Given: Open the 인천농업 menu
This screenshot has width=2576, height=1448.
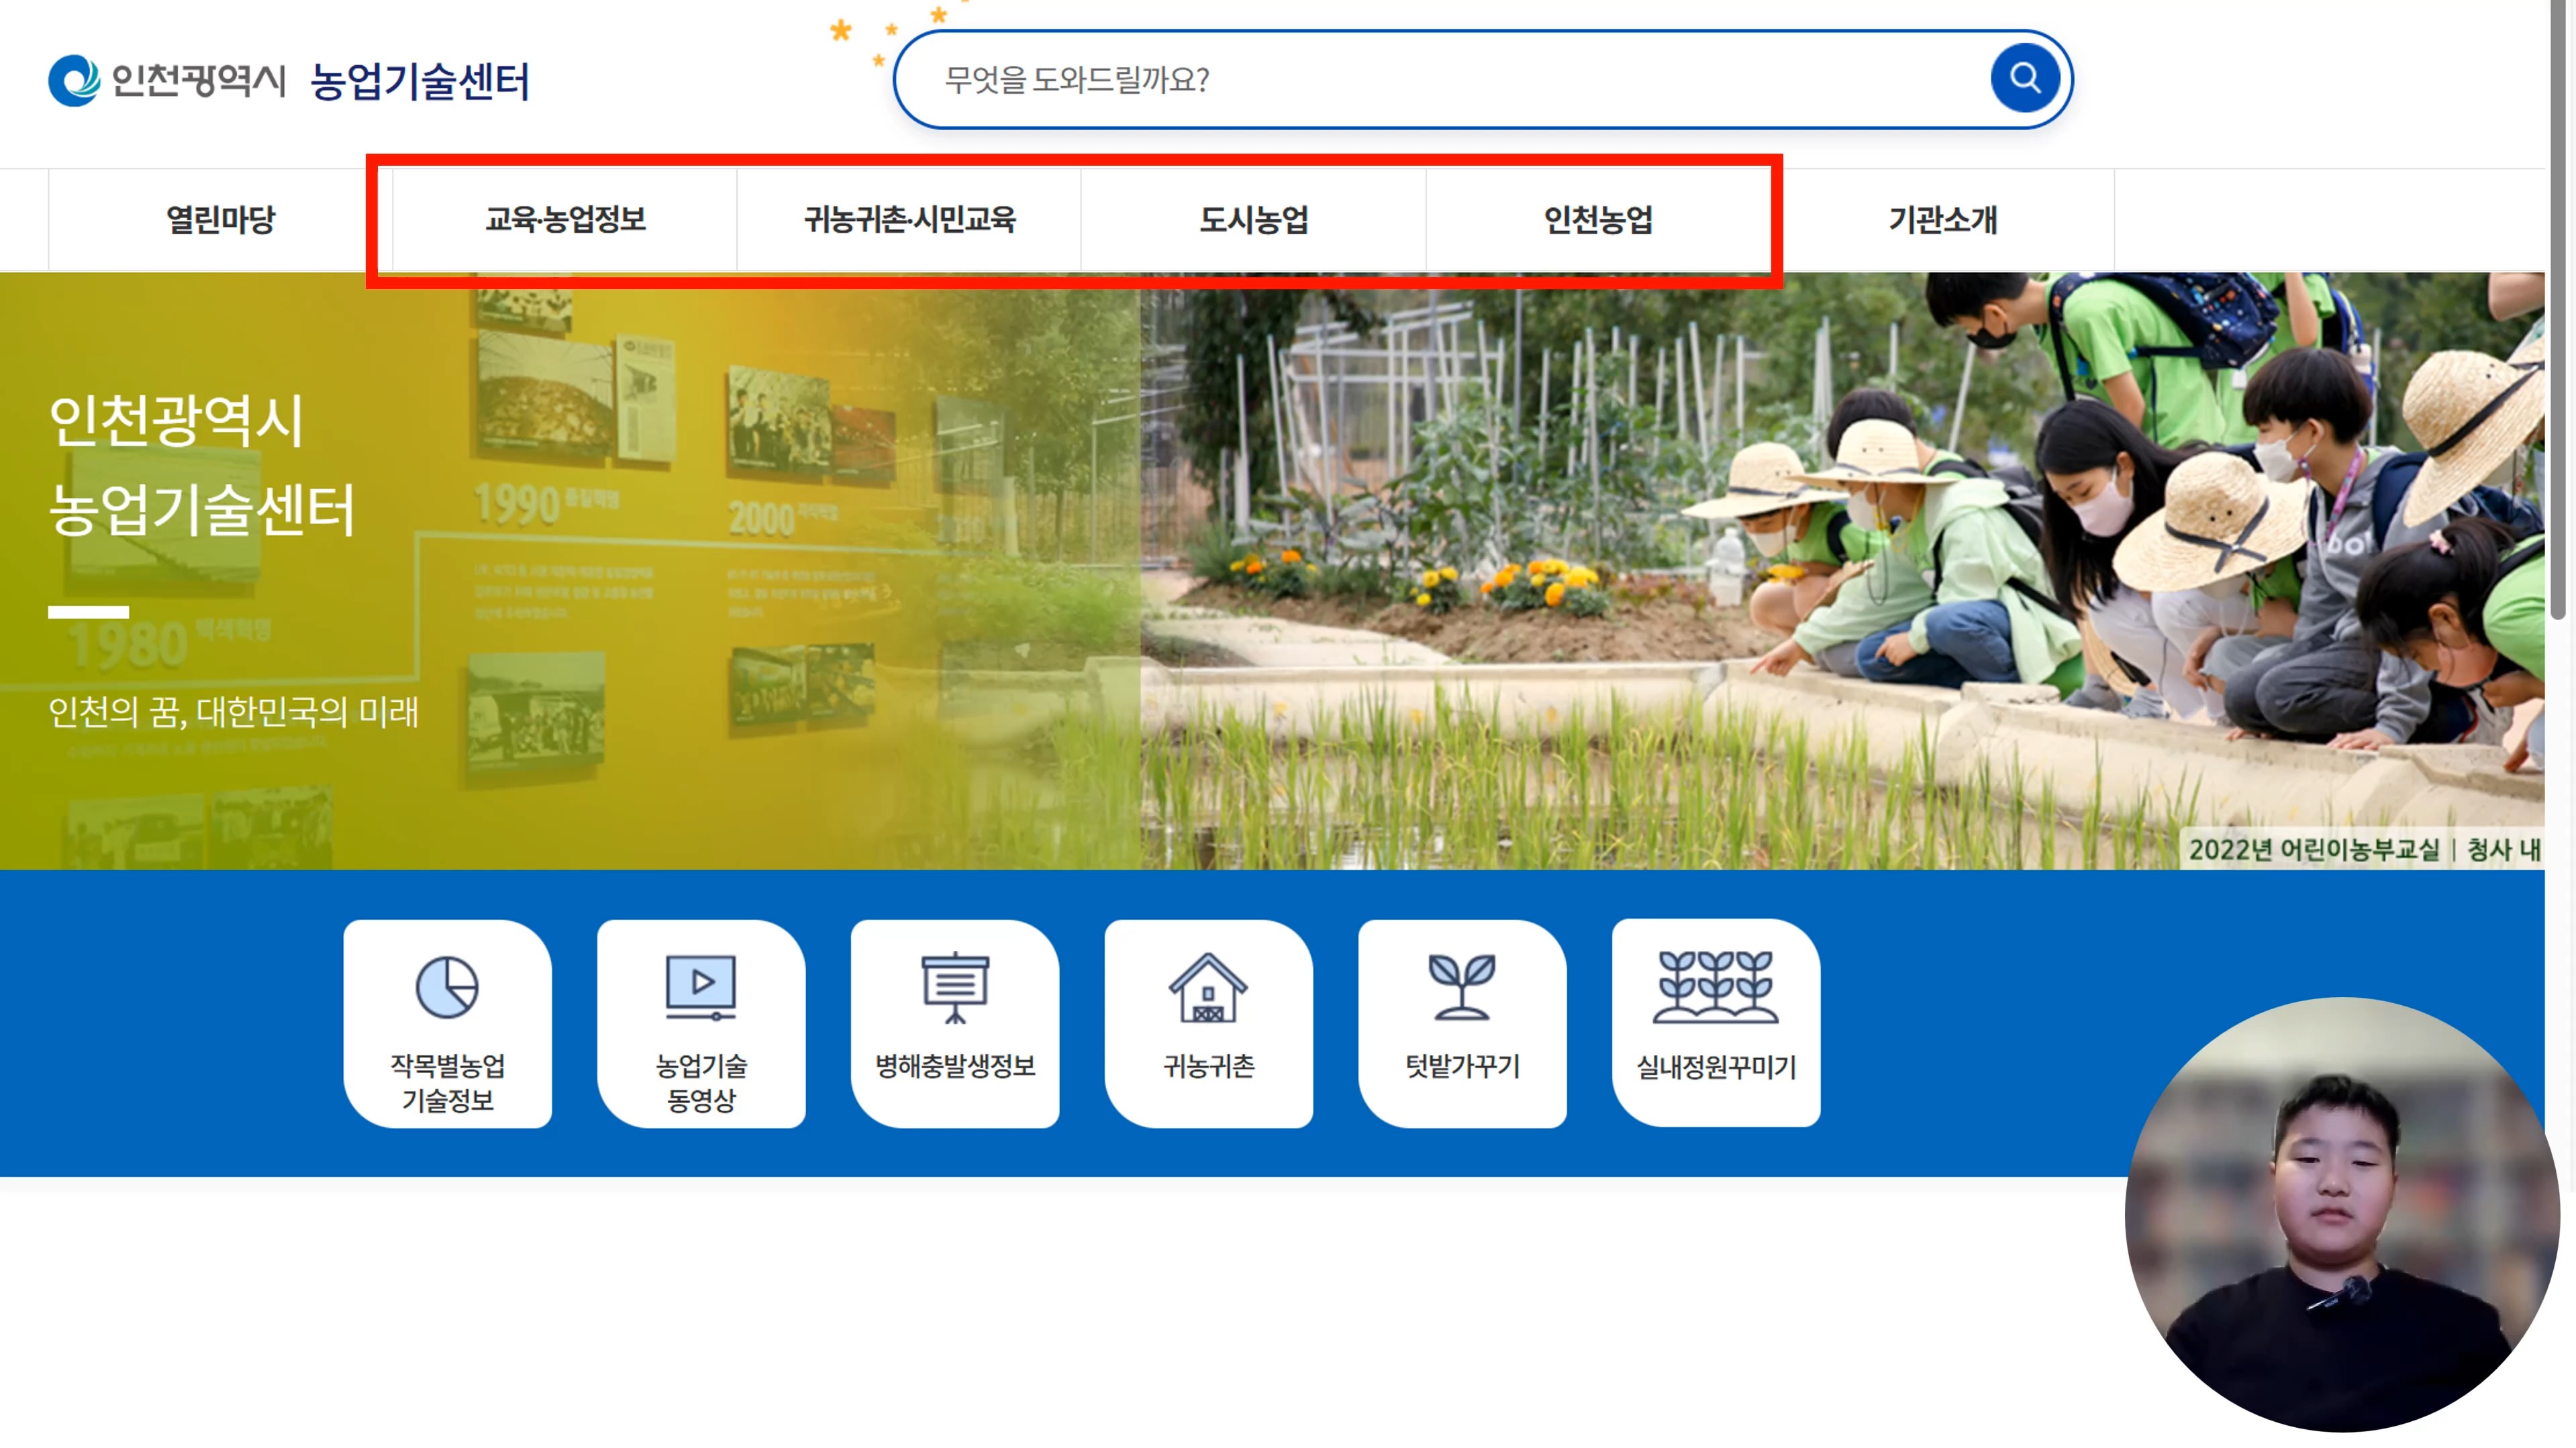Looking at the screenshot, I should point(1598,219).
